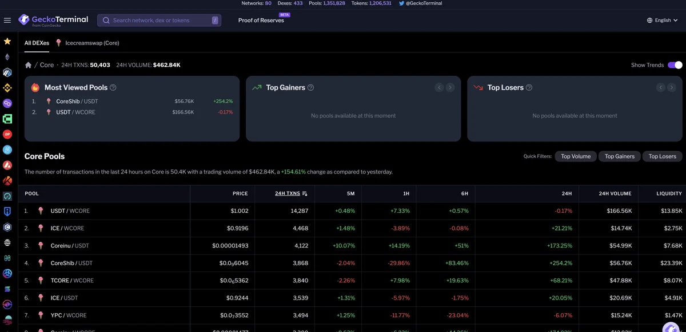
Task: Click the 24H VOLUME column header
Action: click(615, 193)
